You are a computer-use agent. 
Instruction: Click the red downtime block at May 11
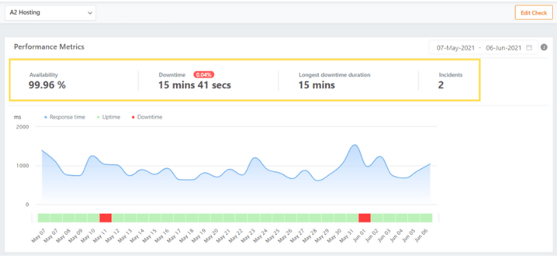point(106,217)
